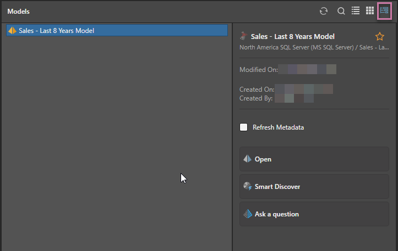Click the Smart Discover disc icon

click(247, 187)
